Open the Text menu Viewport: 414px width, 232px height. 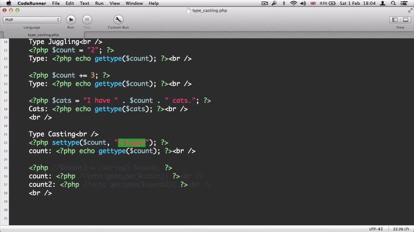(x=85, y=3)
